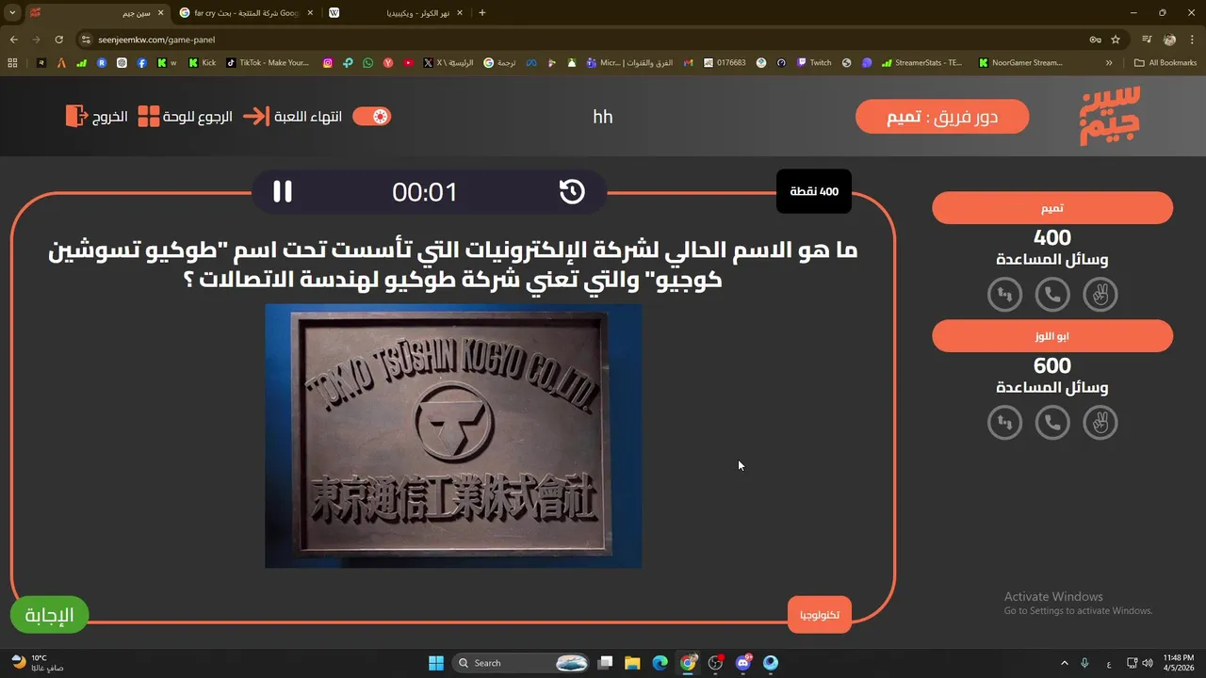Screen dimensions: 1206x678
Task: Open the NoorGamer Stream bookmark
Action: (1020, 63)
